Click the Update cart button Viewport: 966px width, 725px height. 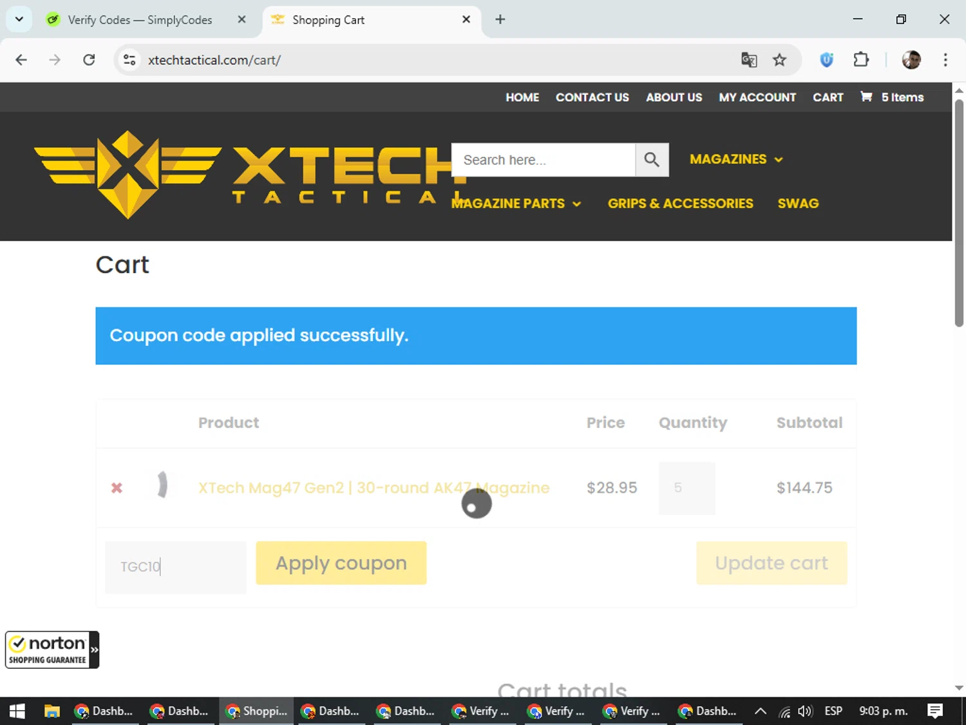[772, 563]
